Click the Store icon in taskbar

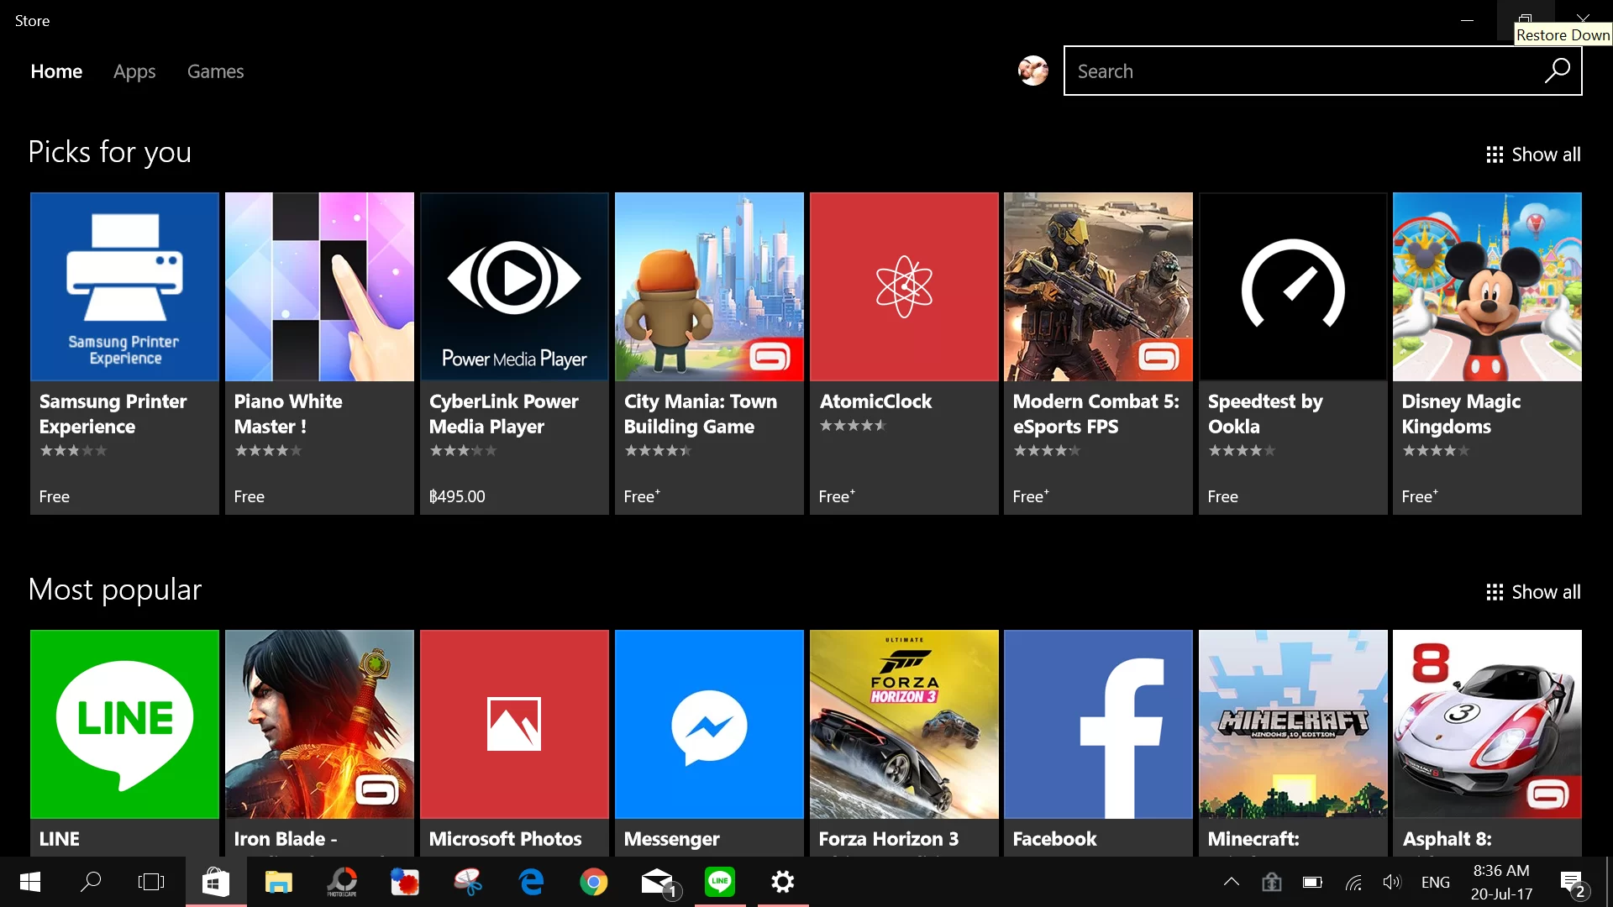pyautogui.click(x=216, y=882)
